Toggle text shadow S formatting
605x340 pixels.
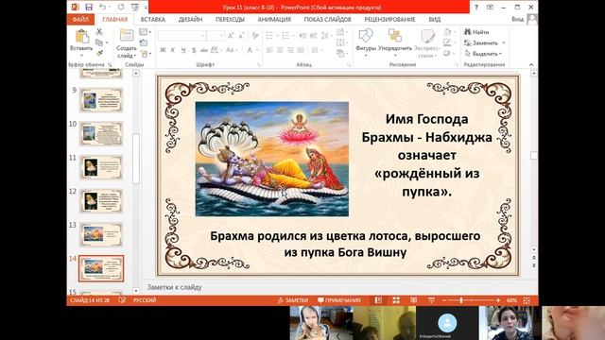[x=194, y=50]
